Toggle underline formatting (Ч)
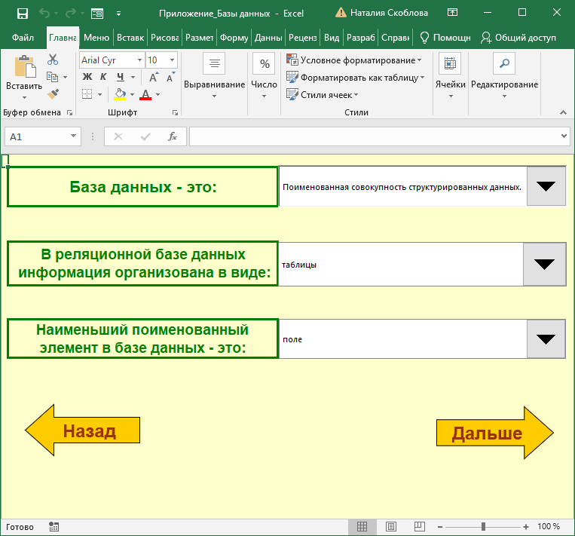Image resolution: width=575 pixels, height=536 pixels. point(120,77)
